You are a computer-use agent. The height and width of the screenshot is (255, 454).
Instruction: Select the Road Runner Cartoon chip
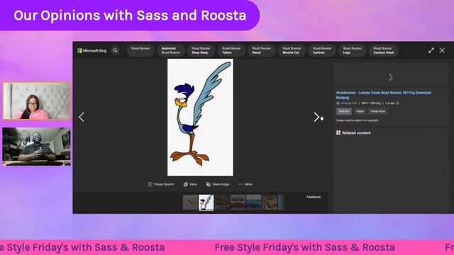321,50
